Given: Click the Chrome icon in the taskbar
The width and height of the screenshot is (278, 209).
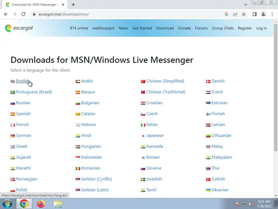Looking at the screenshot, I should tap(24, 204).
